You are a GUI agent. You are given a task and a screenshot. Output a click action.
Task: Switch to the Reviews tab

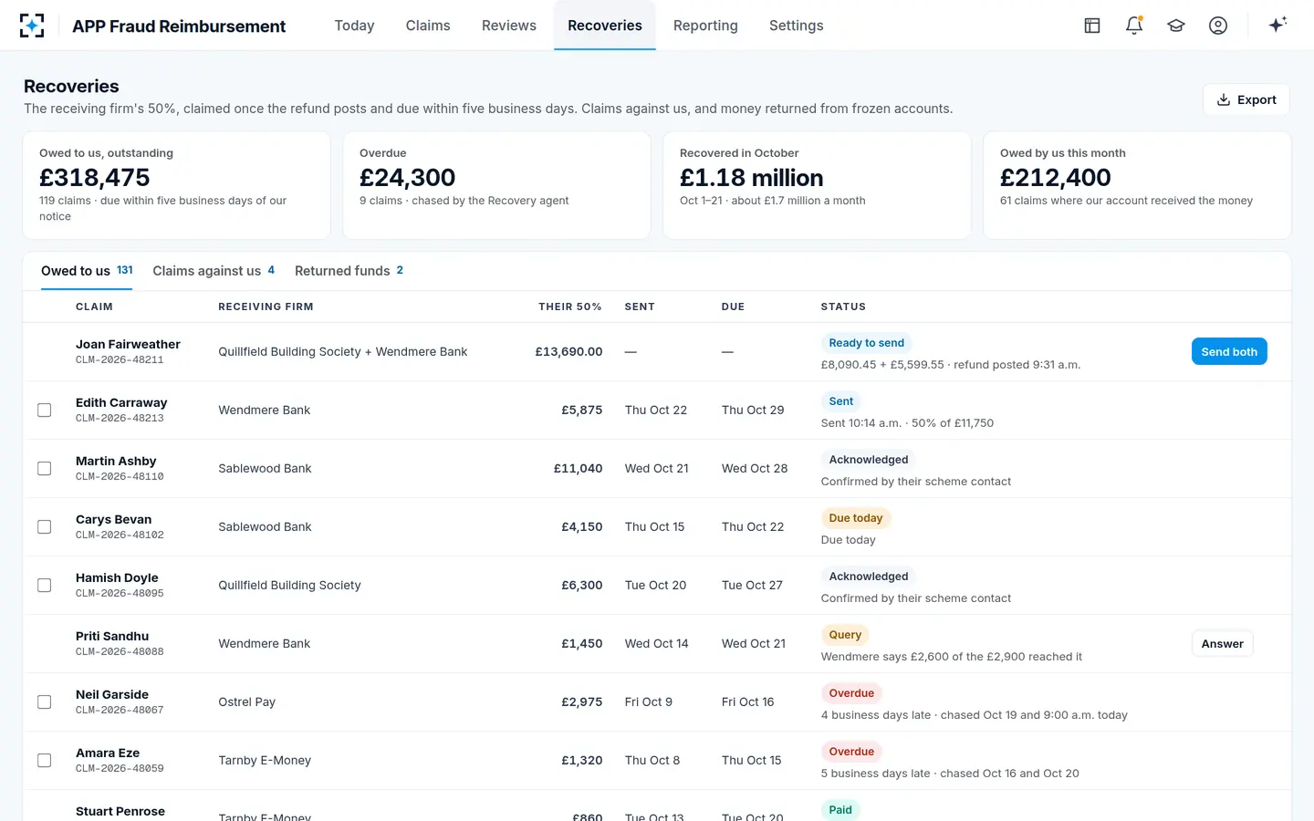[509, 26]
